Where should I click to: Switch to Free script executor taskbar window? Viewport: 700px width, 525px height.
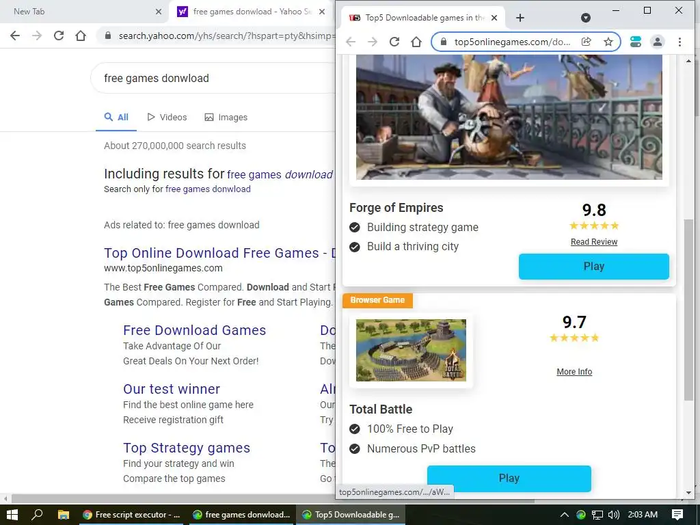click(x=131, y=515)
